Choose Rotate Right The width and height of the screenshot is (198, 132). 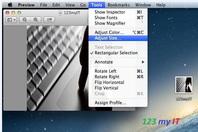(x=118, y=77)
